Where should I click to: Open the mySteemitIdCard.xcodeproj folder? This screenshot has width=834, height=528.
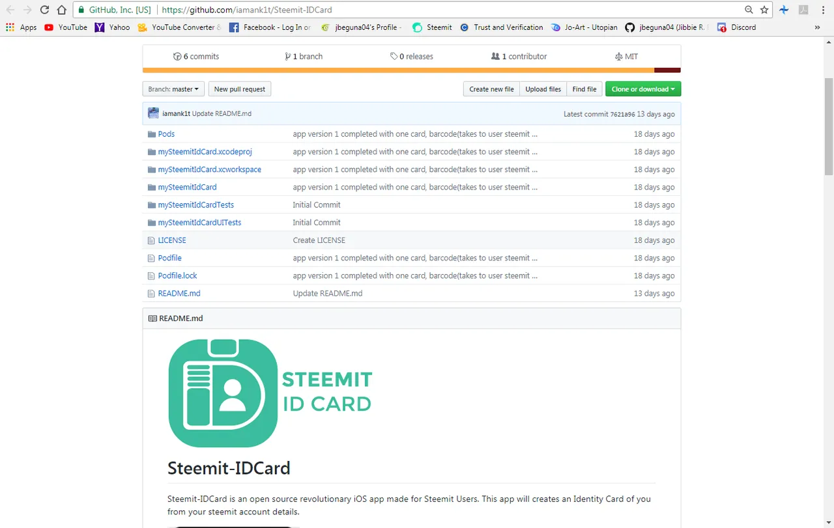click(x=205, y=152)
